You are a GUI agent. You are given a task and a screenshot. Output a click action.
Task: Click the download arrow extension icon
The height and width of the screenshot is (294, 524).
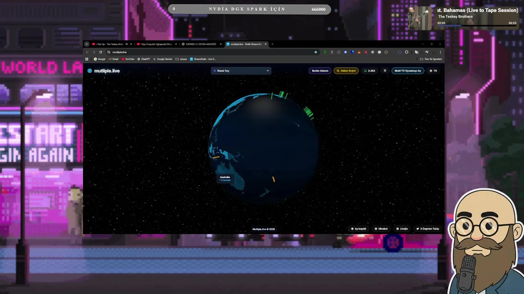click(332, 52)
